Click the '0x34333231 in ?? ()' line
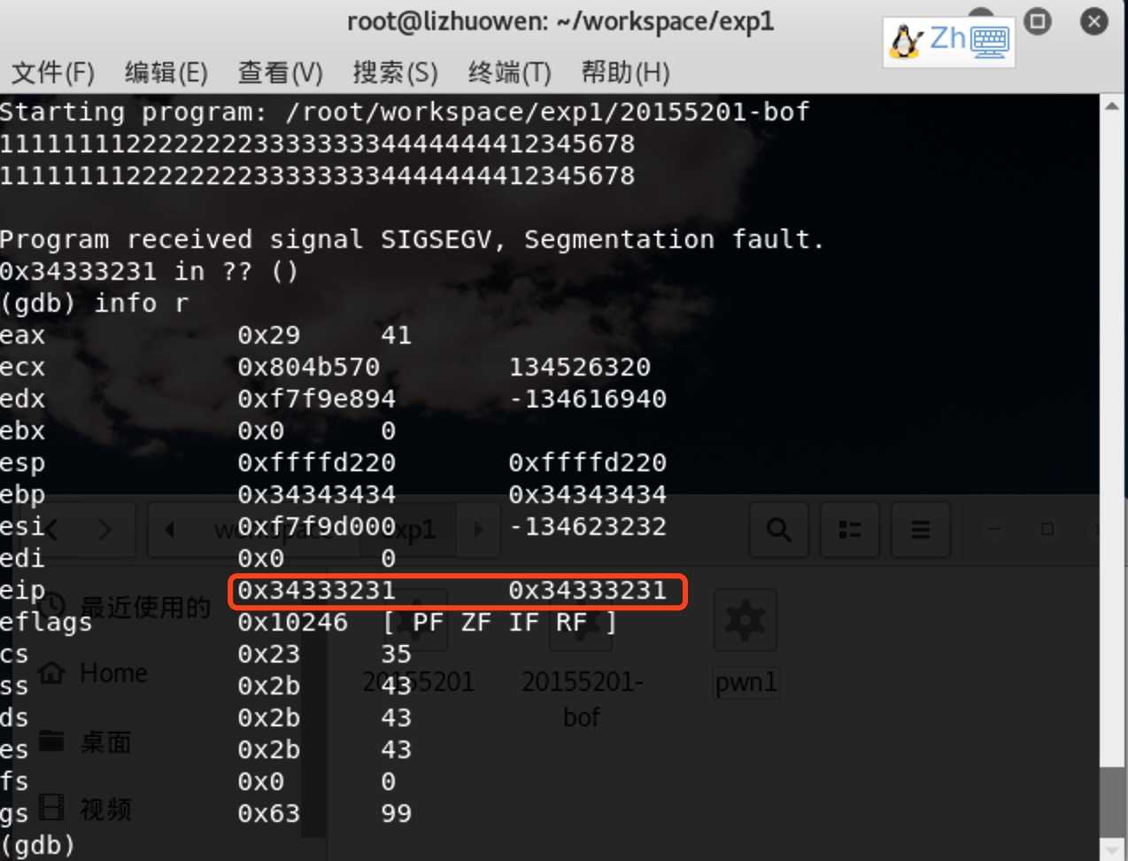This screenshot has width=1128, height=861. click(x=149, y=271)
